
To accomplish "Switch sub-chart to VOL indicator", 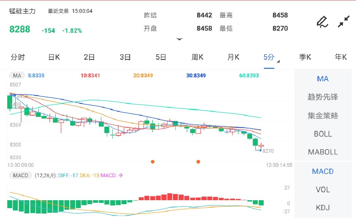I will click(322, 190).
